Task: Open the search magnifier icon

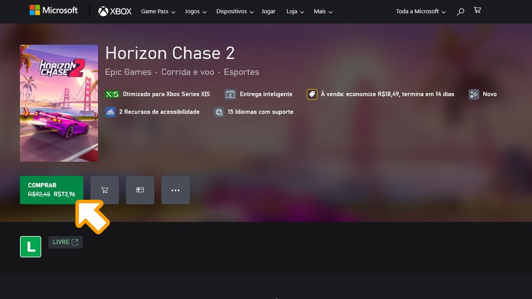Action: [461, 12]
